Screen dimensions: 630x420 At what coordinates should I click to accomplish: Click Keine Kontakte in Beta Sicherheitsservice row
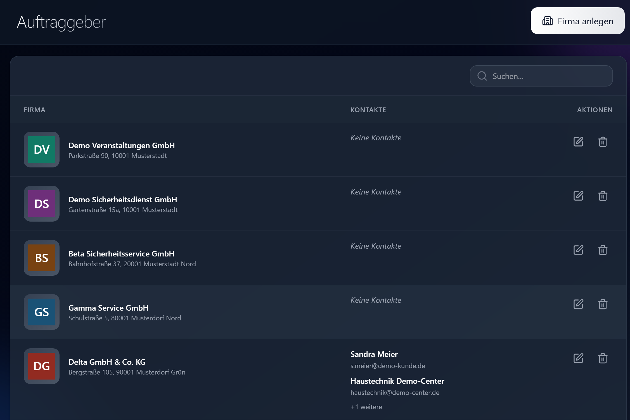(376, 246)
